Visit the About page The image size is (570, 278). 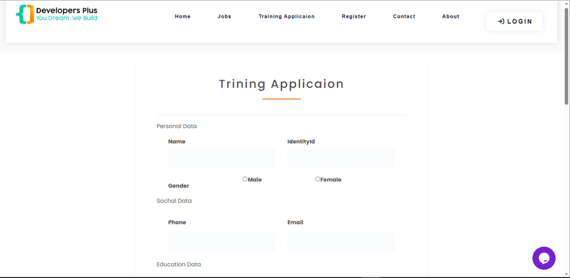click(451, 16)
